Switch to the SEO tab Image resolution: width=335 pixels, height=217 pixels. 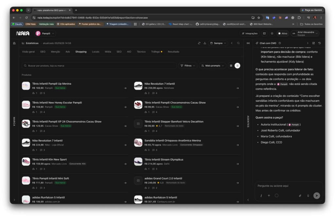click(x=119, y=52)
